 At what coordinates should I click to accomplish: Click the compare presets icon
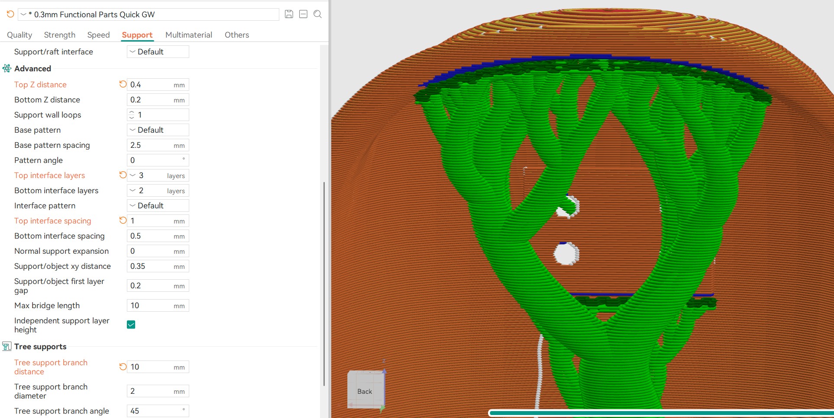pyautogui.click(x=303, y=14)
